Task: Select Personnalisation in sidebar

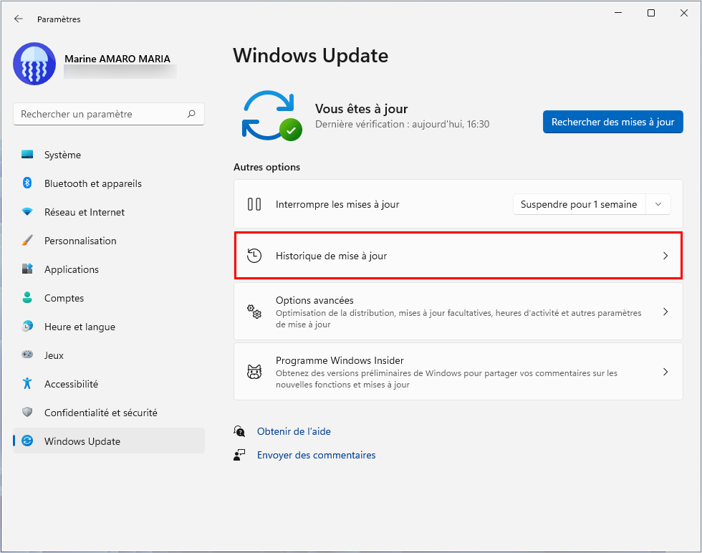Action: pyautogui.click(x=109, y=241)
